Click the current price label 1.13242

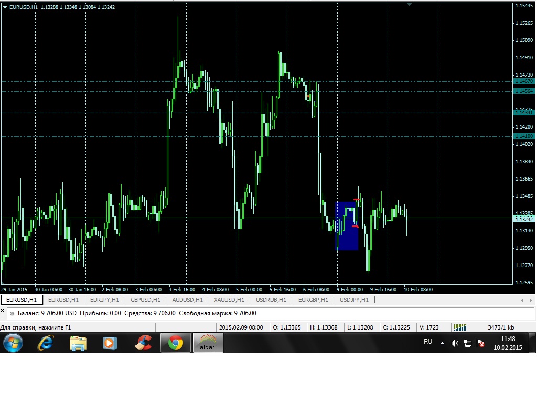[524, 219]
